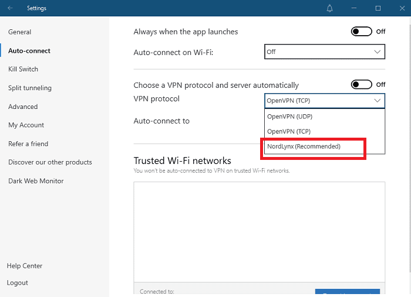The width and height of the screenshot is (411, 297).
Task: Maximize the Settings window
Action: coord(378,8)
